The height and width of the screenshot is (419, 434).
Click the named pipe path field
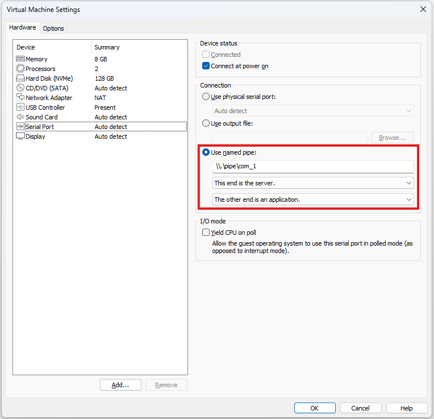pyautogui.click(x=313, y=167)
